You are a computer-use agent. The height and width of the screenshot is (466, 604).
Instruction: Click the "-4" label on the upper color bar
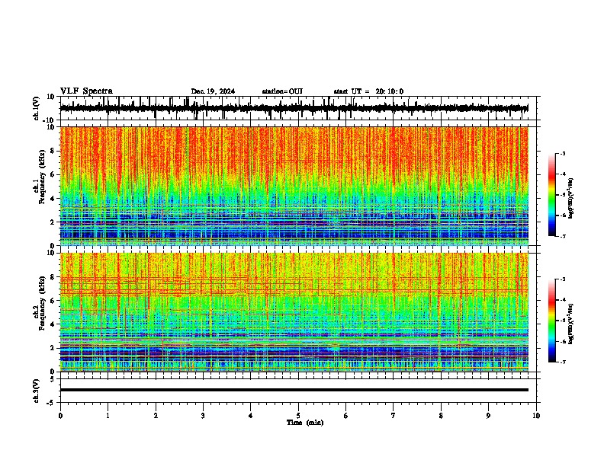(562, 174)
